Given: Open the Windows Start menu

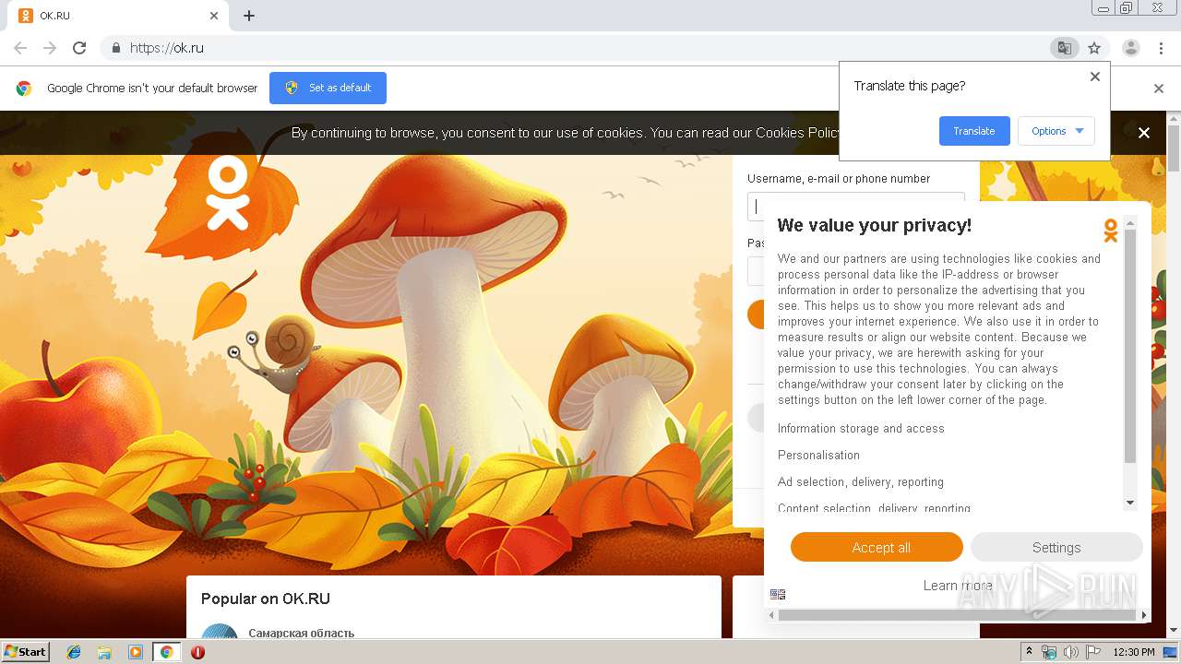Looking at the screenshot, I should coord(26,652).
